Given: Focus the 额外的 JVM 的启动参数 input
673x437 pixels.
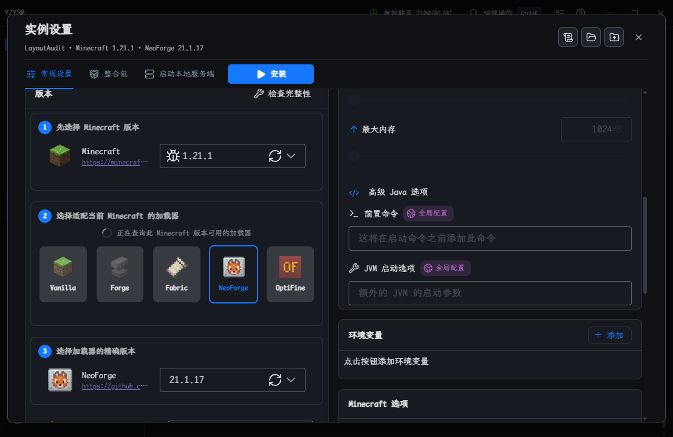Looking at the screenshot, I should coord(490,293).
